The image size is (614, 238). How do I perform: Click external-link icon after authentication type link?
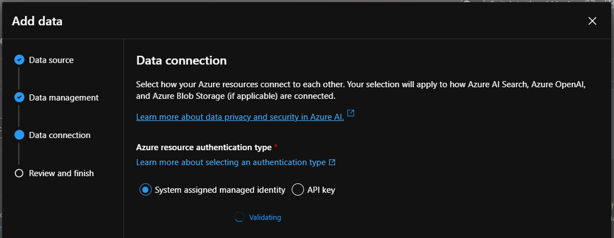point(332,162)
